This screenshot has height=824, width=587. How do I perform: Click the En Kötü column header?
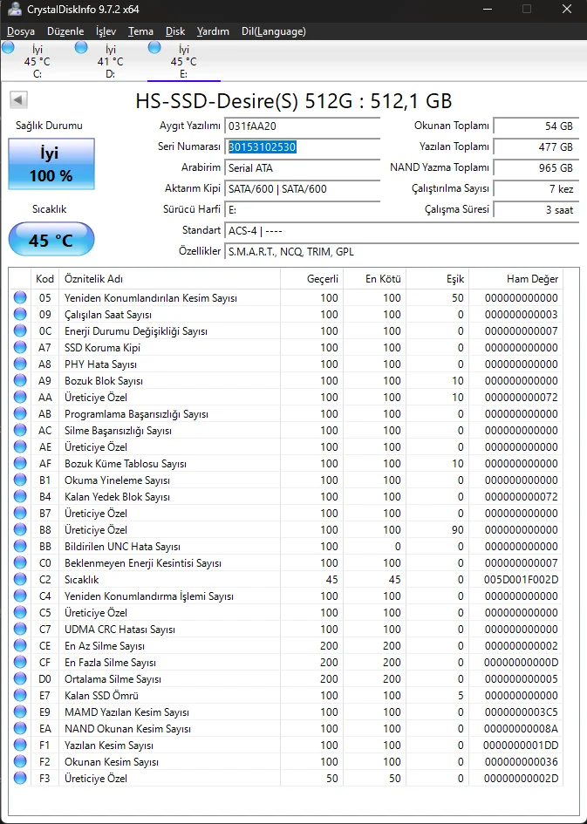[x=375, y=279]
